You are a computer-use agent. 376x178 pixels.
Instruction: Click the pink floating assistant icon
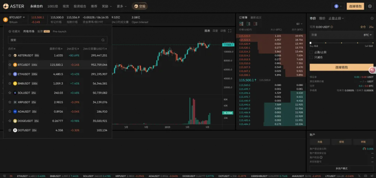(372, 70)
